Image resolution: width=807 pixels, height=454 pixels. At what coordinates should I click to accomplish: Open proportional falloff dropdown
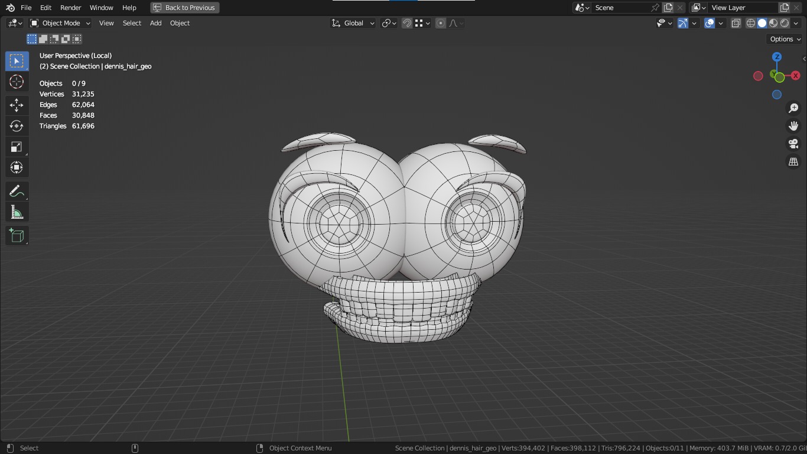[456, 23]
